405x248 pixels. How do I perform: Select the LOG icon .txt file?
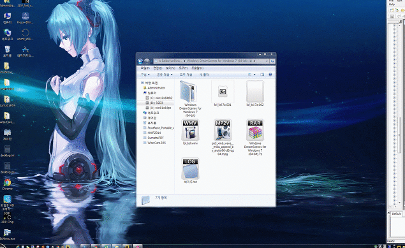190,170
